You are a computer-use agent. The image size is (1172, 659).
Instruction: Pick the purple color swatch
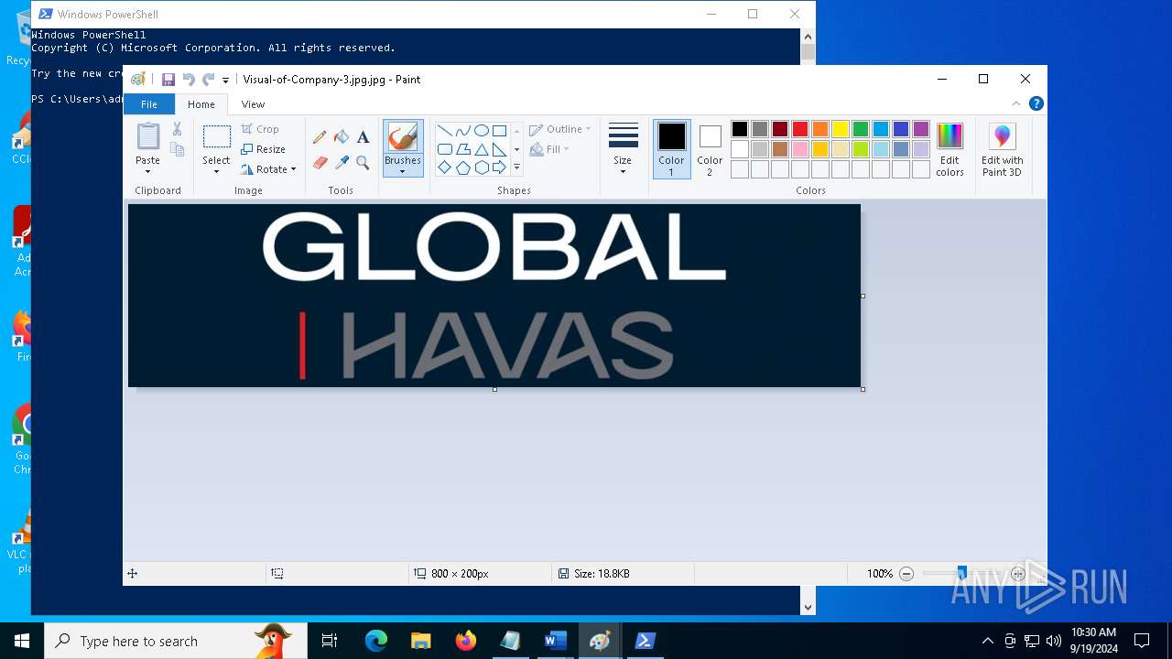point(921,129)
